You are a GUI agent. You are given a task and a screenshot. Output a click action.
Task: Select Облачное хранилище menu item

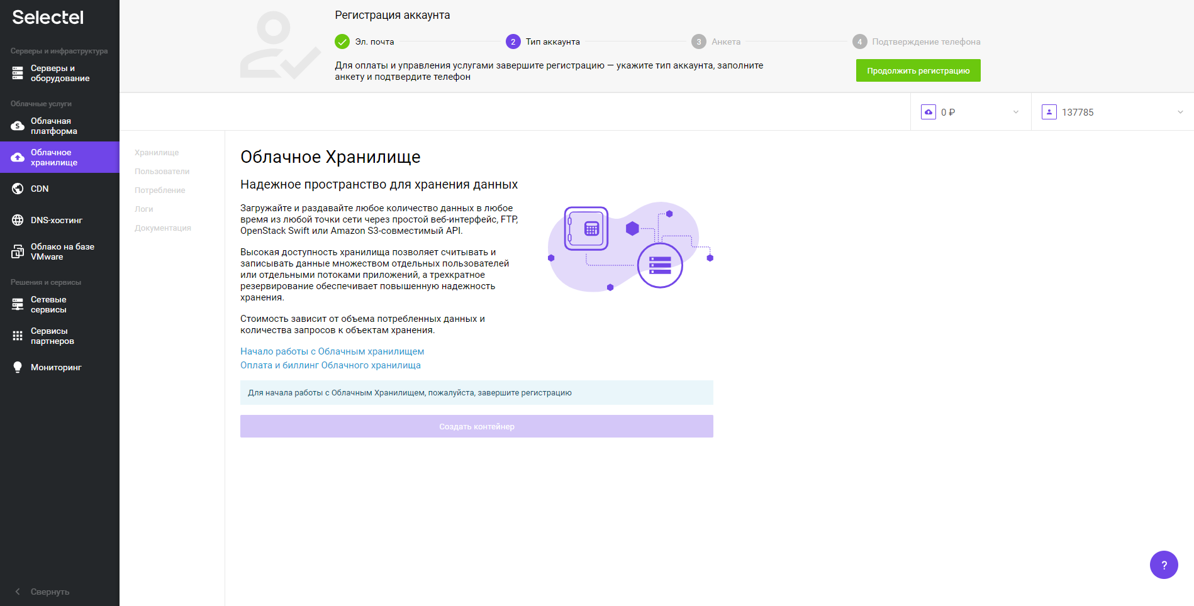click(60, 157)
